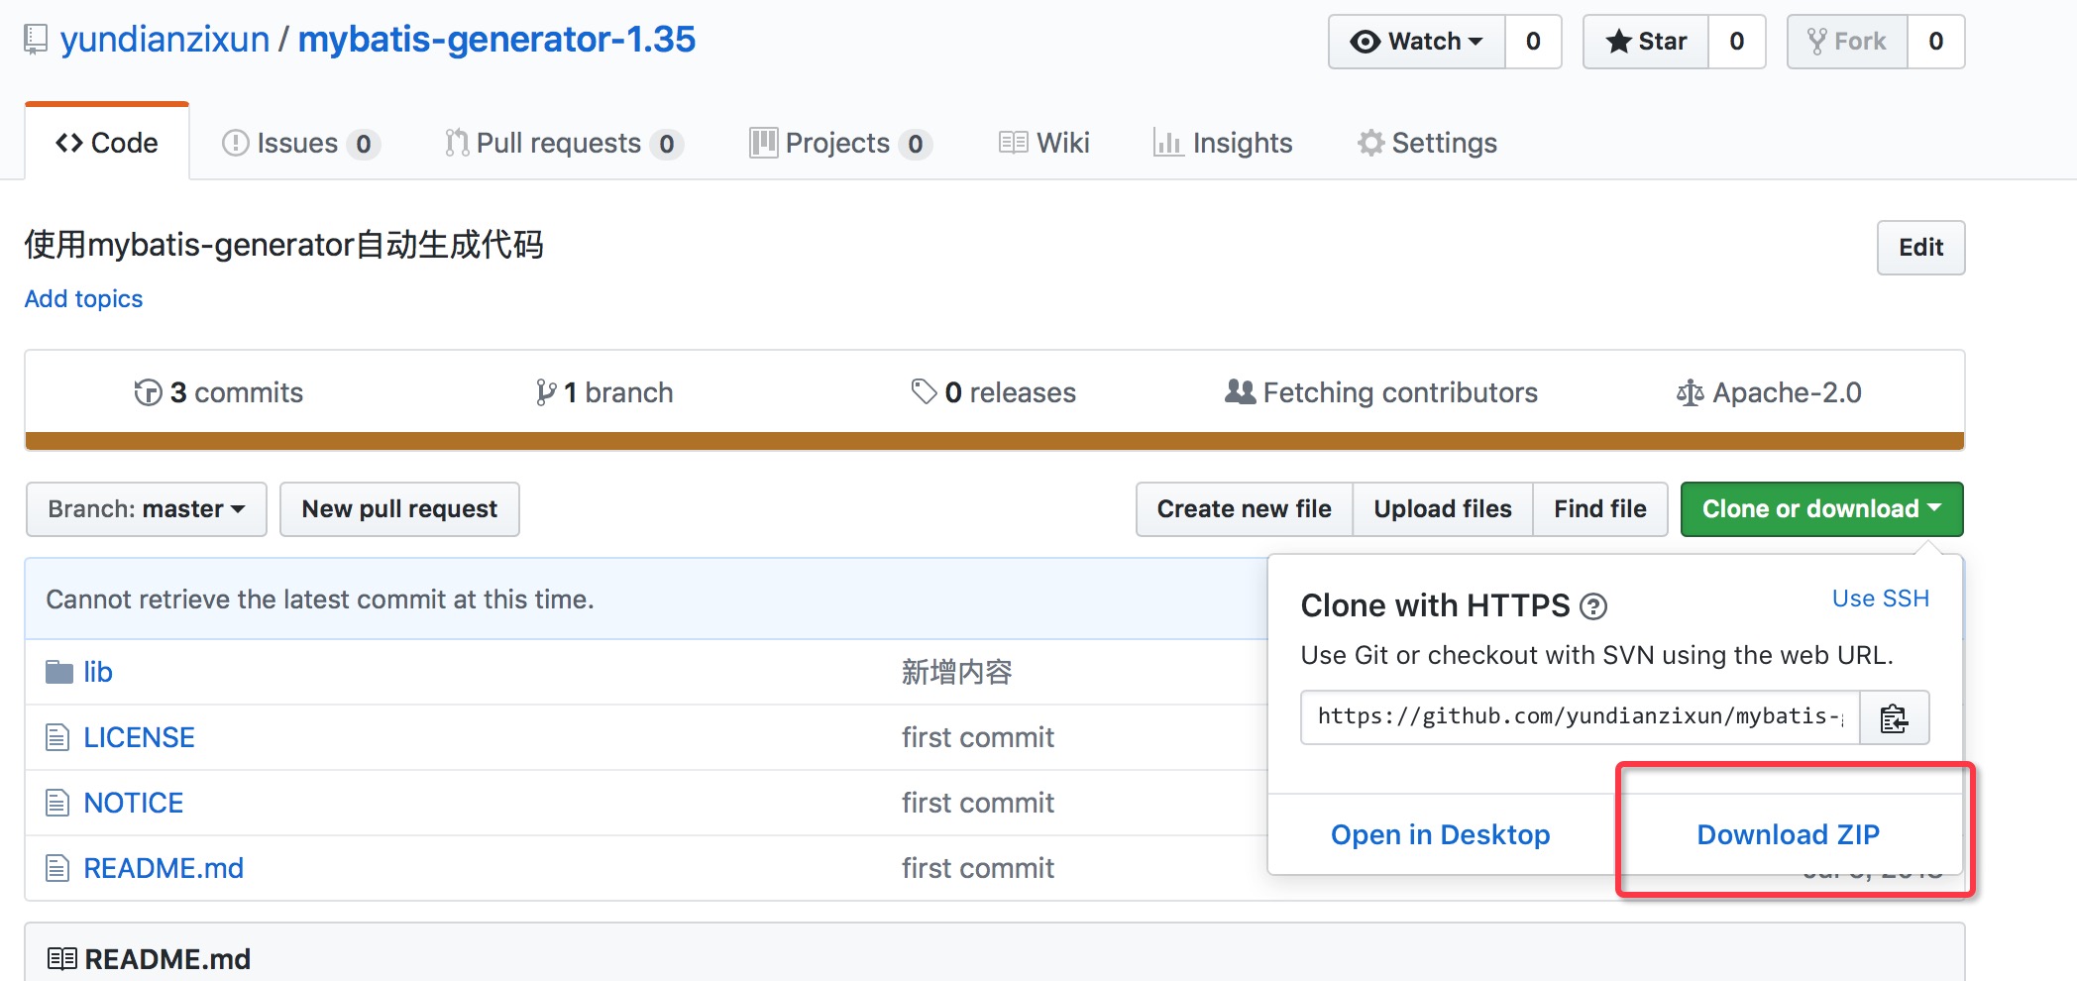Click Upload files button
Viewport: 2077px width, 981px height.
[x=1443, y=509]
